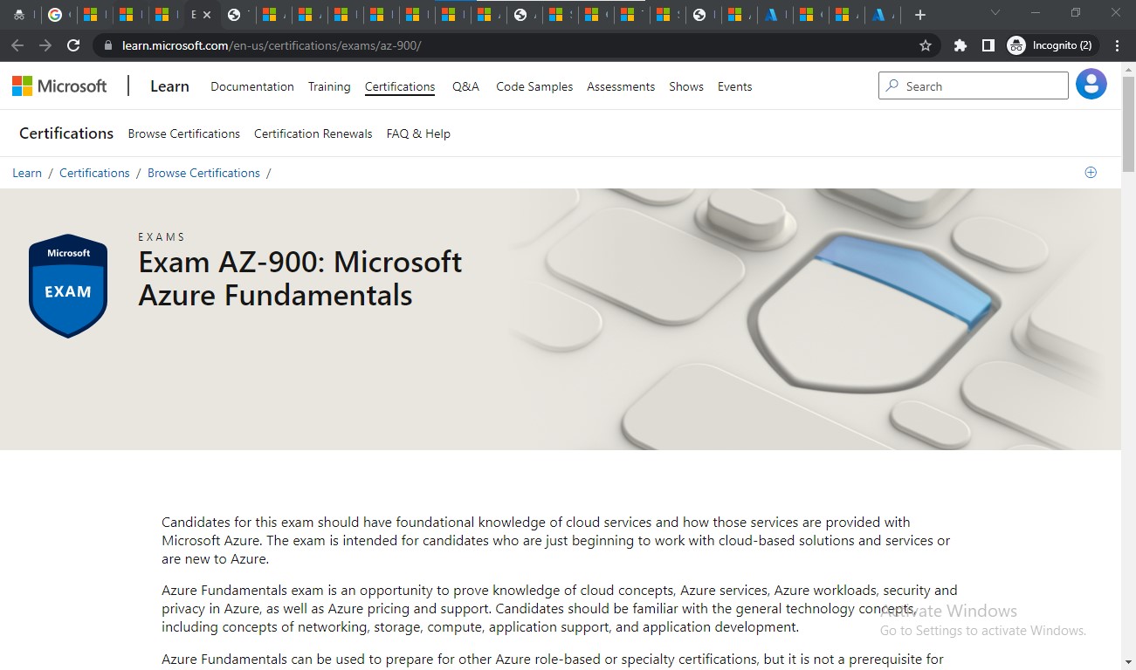Open Certification Renewals
This screenshot has height=670, width=1136.
click(313, 133)
